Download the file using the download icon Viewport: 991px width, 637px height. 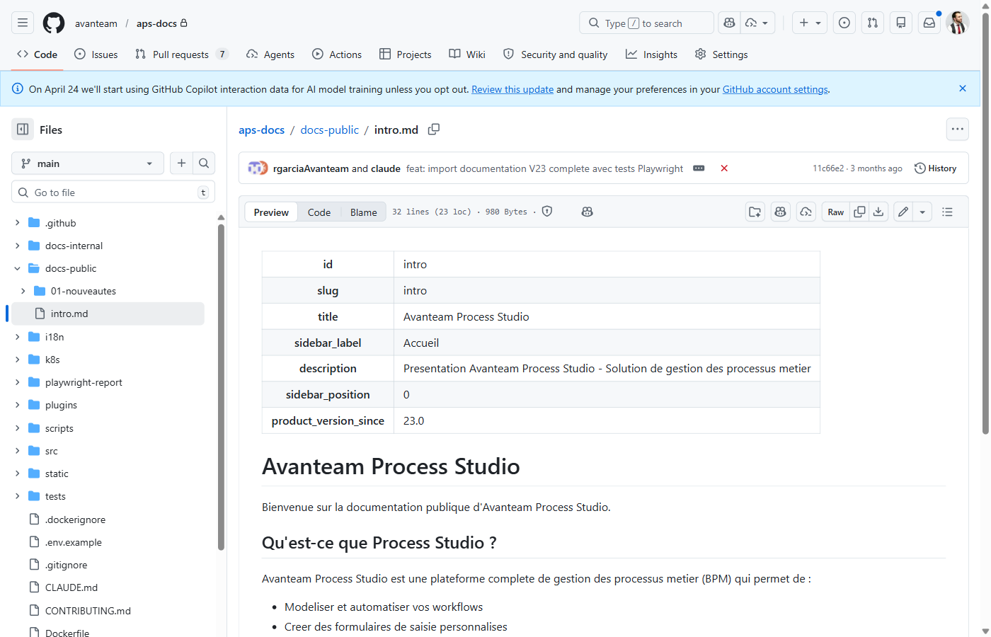pyautogui.click(x=878, y=212)
